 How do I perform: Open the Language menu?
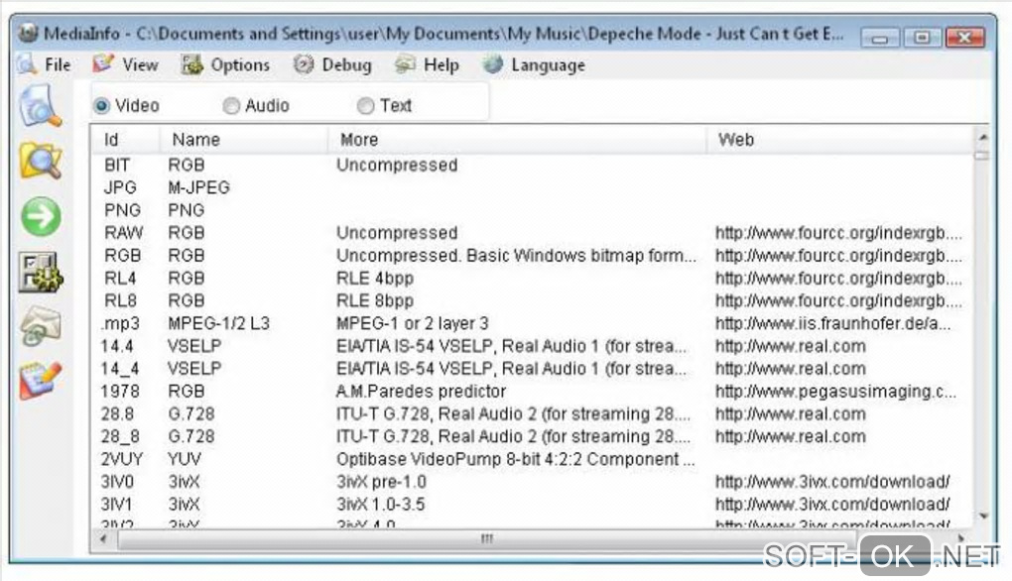click(x=534, y=64)
